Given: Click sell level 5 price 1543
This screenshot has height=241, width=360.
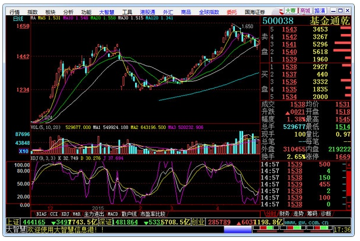Looking at the screenshot, I should coord(290,29).
